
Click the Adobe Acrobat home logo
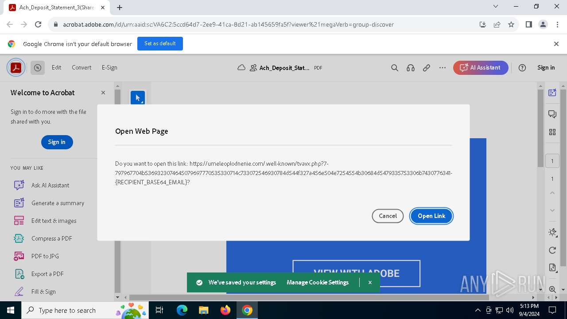coord(16,68)
